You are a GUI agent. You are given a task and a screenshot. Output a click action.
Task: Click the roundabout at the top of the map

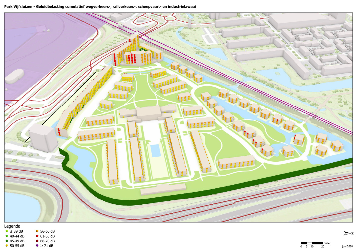click(x=171, y=18)
